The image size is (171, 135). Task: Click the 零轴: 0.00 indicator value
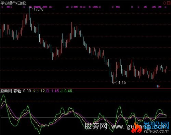tap(22, 91)
